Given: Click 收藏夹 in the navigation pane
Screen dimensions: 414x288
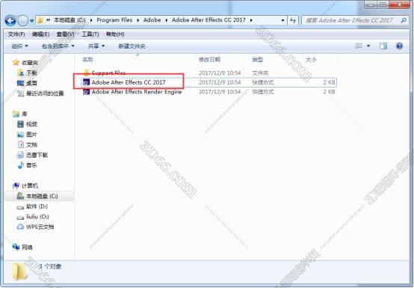Looking at the screenshot, I should [30, 63].
